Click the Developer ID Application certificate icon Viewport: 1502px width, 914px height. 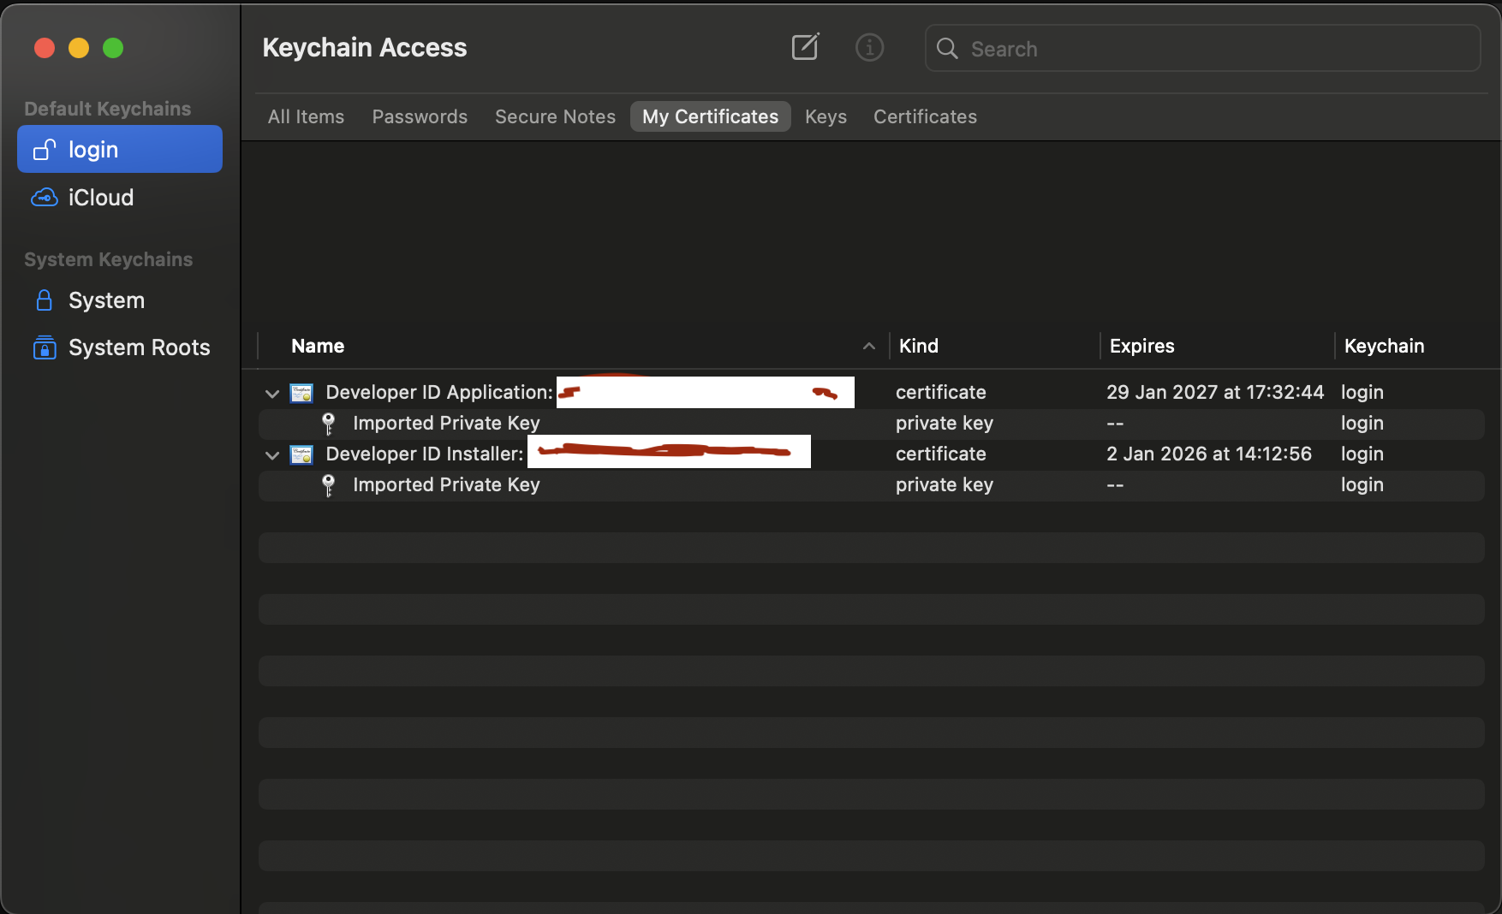pos(301,393)
